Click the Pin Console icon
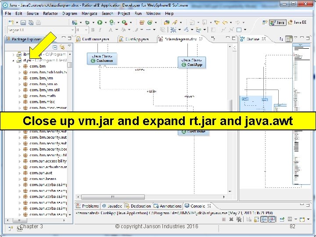Viewport: 316px width, 237px height. 282,219
